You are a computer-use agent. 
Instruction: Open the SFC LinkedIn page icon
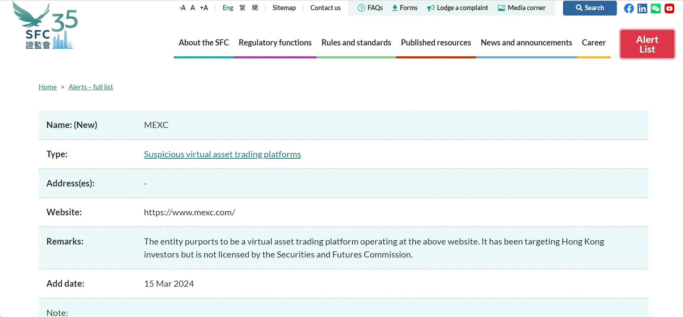click(x=642, y=8)
